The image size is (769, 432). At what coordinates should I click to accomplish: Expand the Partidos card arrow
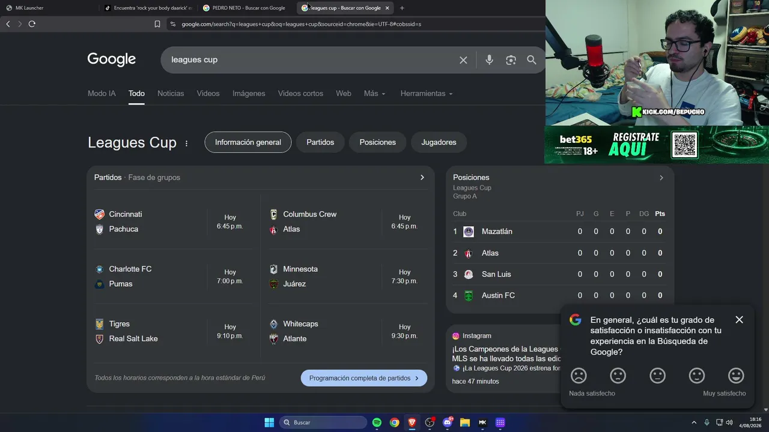tap(422, 178)
